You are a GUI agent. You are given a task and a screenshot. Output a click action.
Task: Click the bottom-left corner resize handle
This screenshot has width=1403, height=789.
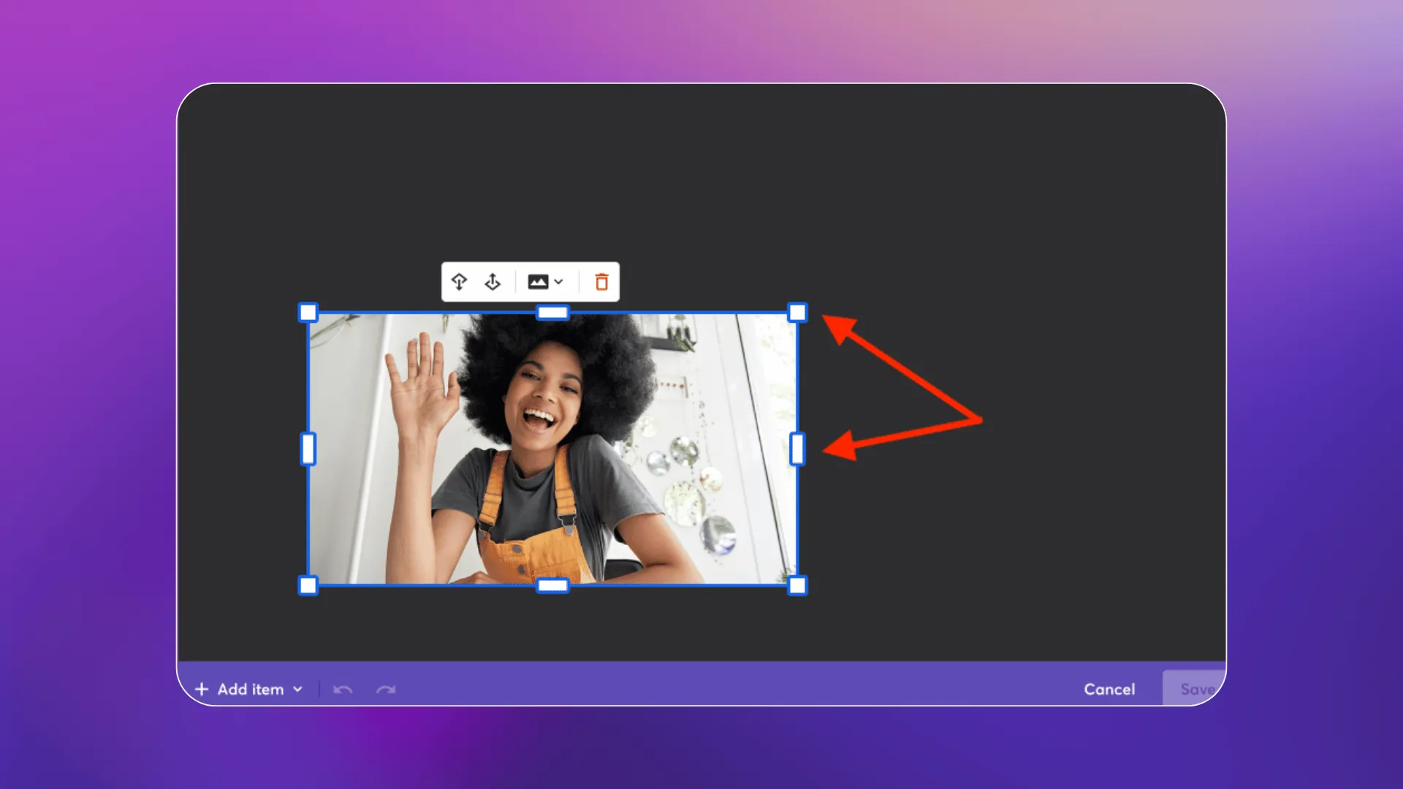[308, 585]
